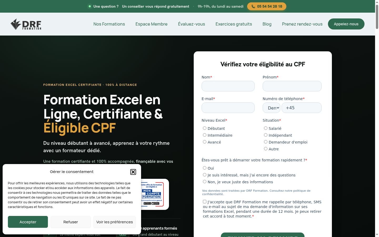The width and height of the screenshot is (379, 237).
Task: Click the green status dot in top banner
Action: click(90, 6)
